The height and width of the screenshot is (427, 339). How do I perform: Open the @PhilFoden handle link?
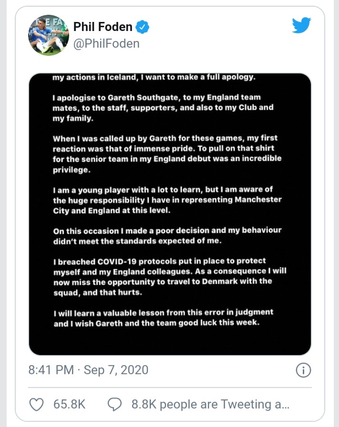(106, 43)
